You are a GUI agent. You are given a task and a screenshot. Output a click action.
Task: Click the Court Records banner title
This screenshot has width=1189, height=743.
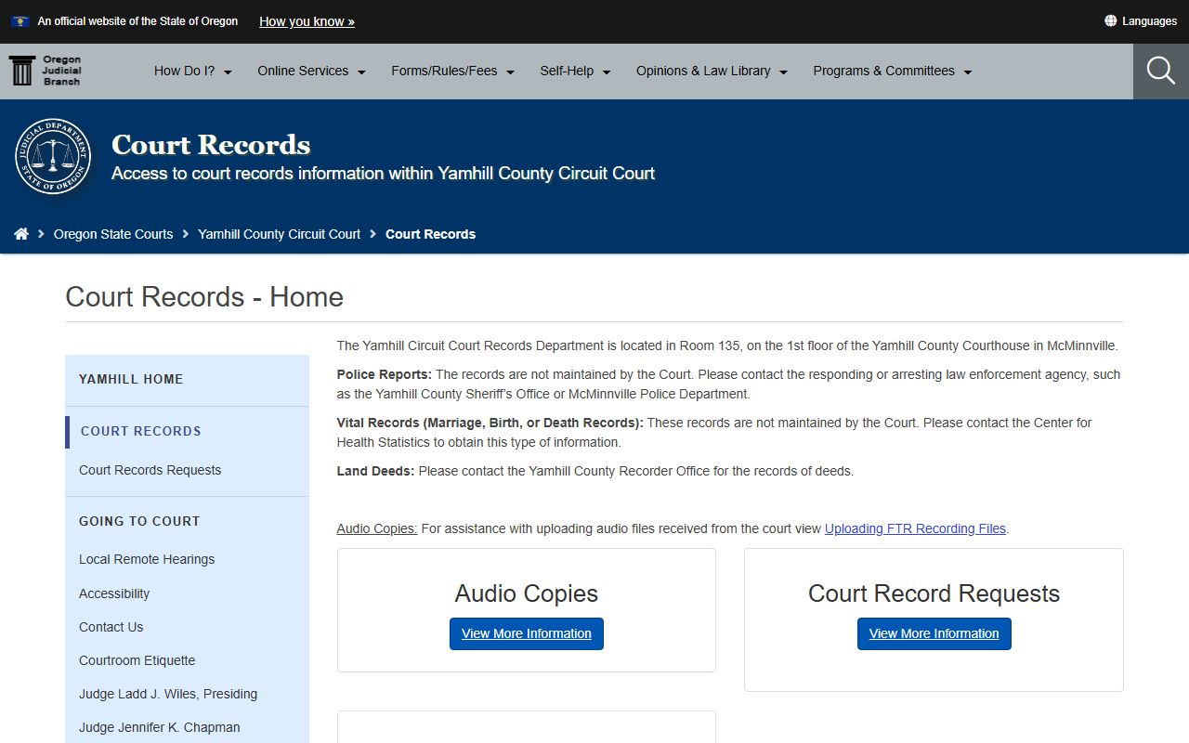click(211, 145)
